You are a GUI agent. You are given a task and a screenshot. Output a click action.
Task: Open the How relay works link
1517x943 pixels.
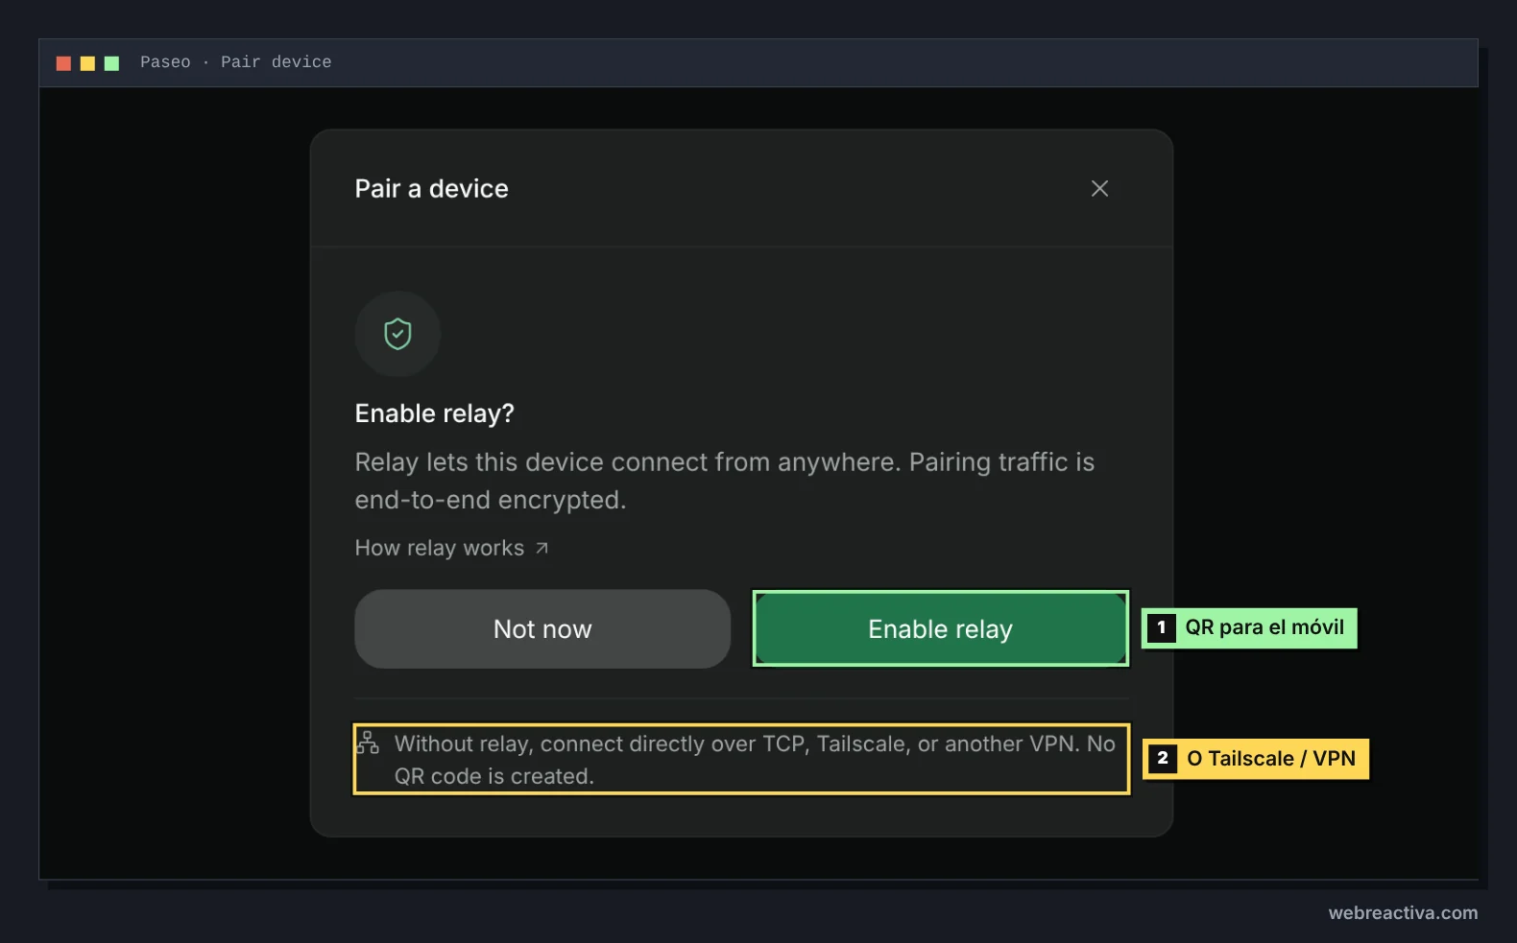click(x=451, y=548)
